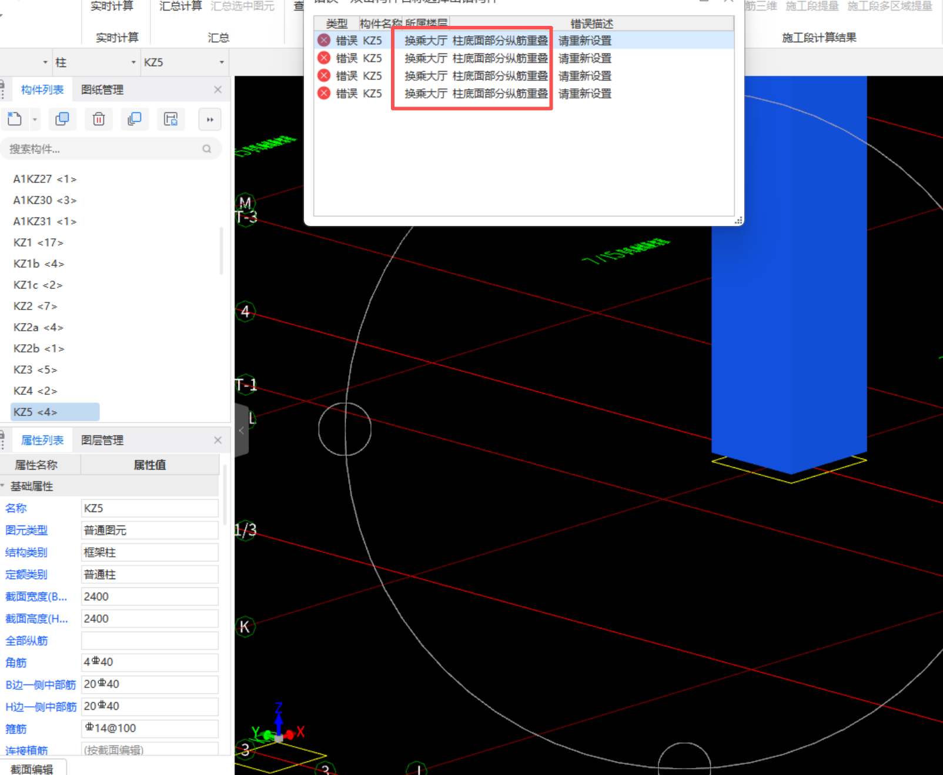This screenshot has width=943, height=775.
Task: Click the 箍筋 property name link
Action: [x=16, y=729]
